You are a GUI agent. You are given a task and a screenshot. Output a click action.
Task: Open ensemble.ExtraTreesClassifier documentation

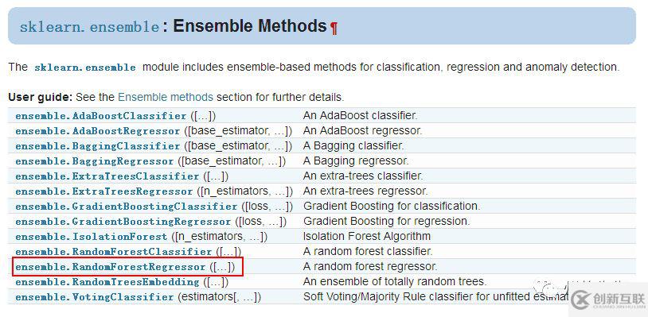tap(107, 176)
